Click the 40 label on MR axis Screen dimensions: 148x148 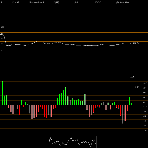pos(144,97)
